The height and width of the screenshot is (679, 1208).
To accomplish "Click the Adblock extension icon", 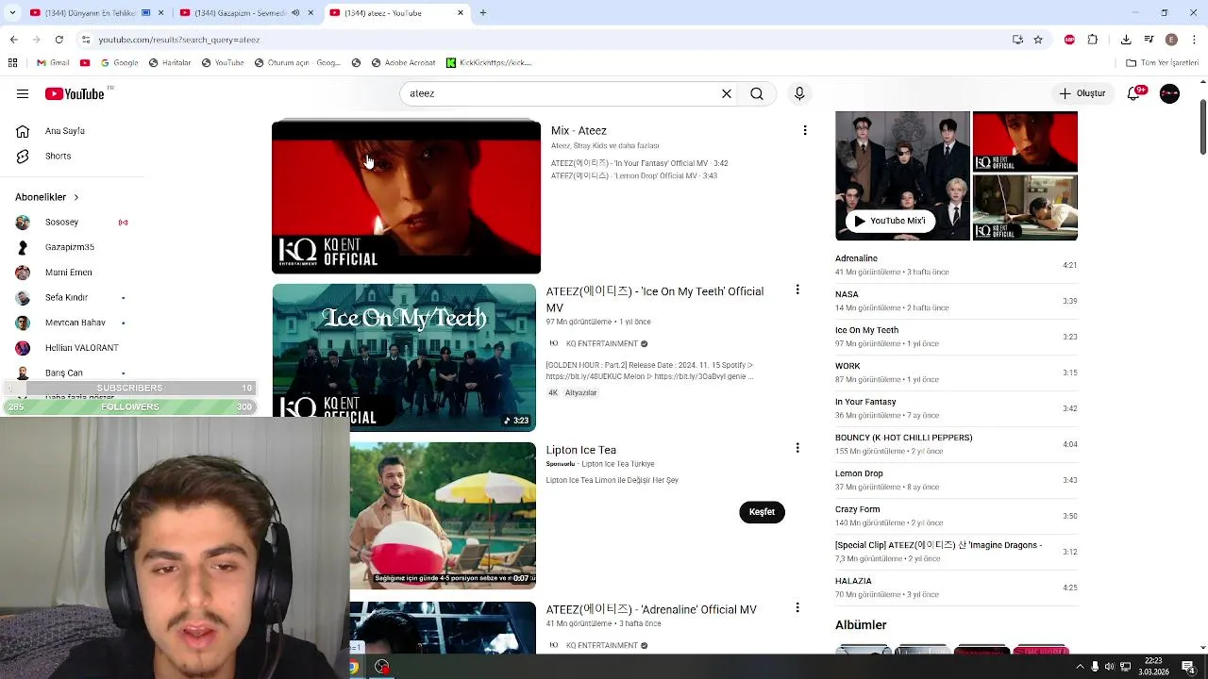I will click(x=1069, y=40).
